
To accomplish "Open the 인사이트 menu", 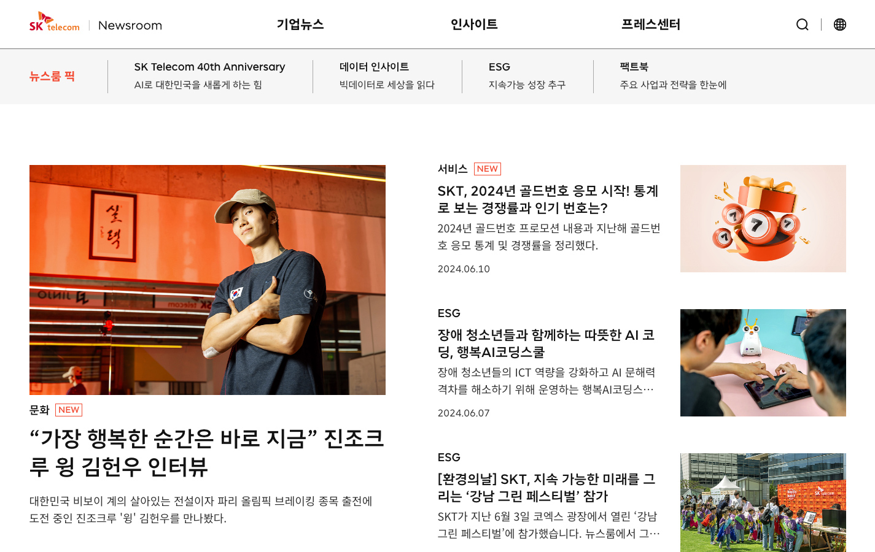I will pos(474,25).
